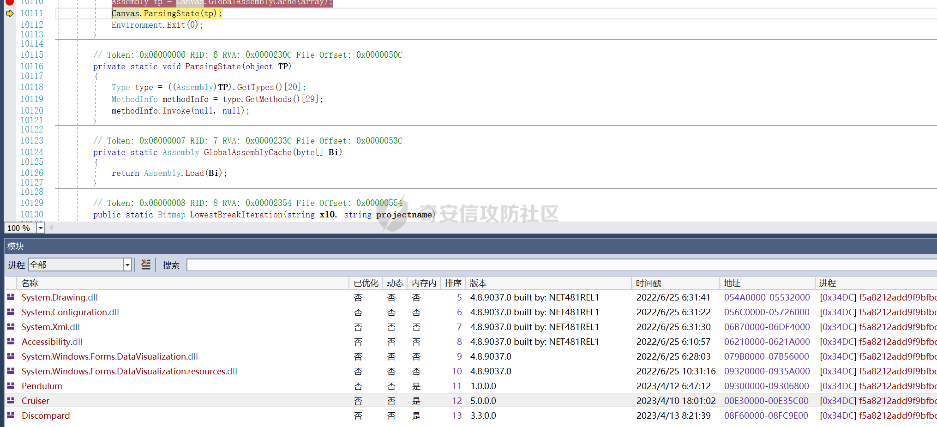Click the module icon for Accessibility.dll
The height and width of the screenshot is (427, 937).
click(x=11, y=342)
